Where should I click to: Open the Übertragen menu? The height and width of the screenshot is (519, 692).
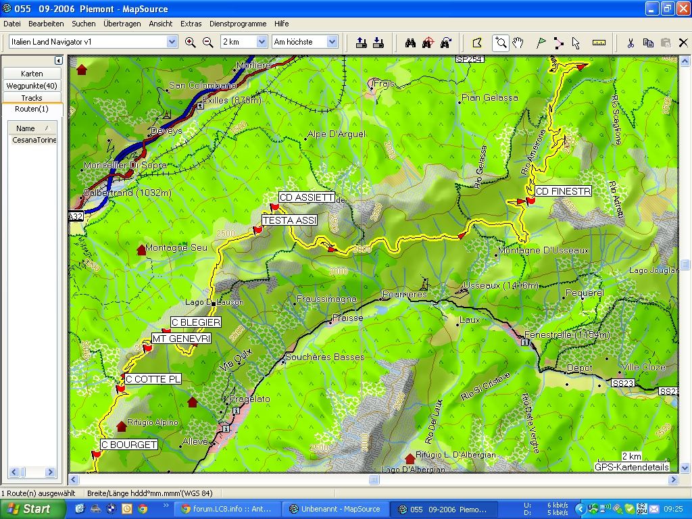(x=122, y=24)
